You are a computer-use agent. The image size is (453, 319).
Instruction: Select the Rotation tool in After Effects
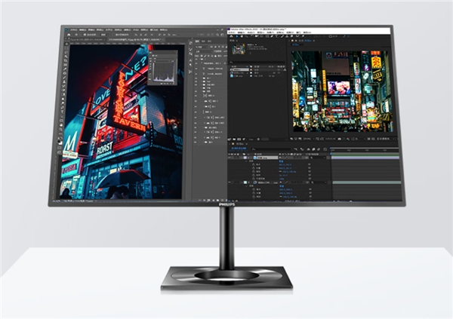(252, 36)
